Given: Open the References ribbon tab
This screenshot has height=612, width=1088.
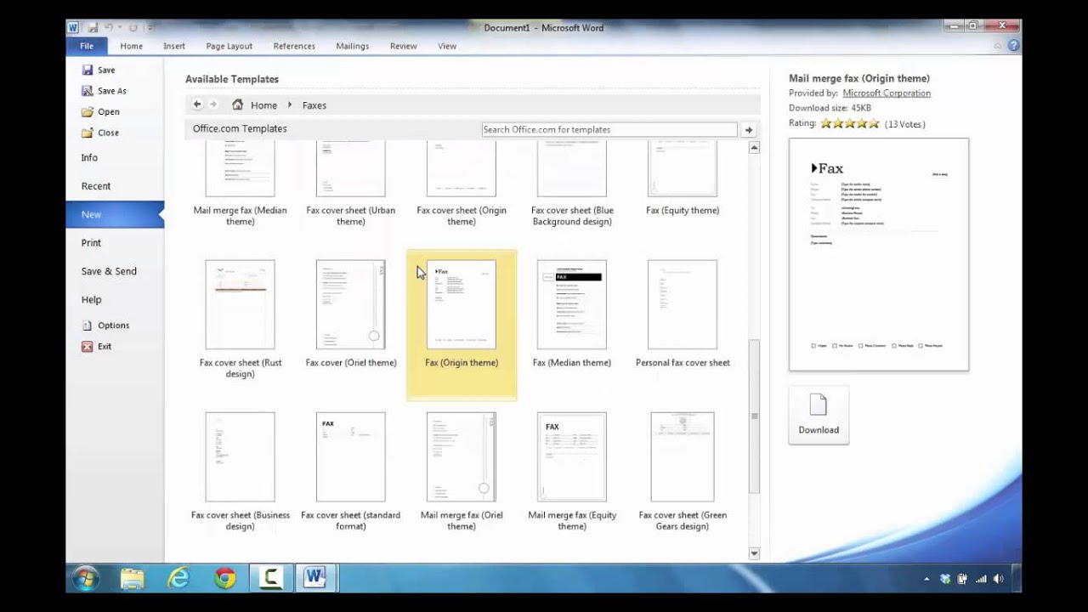Looking at the screenshot, I should (x=294, y=46).
